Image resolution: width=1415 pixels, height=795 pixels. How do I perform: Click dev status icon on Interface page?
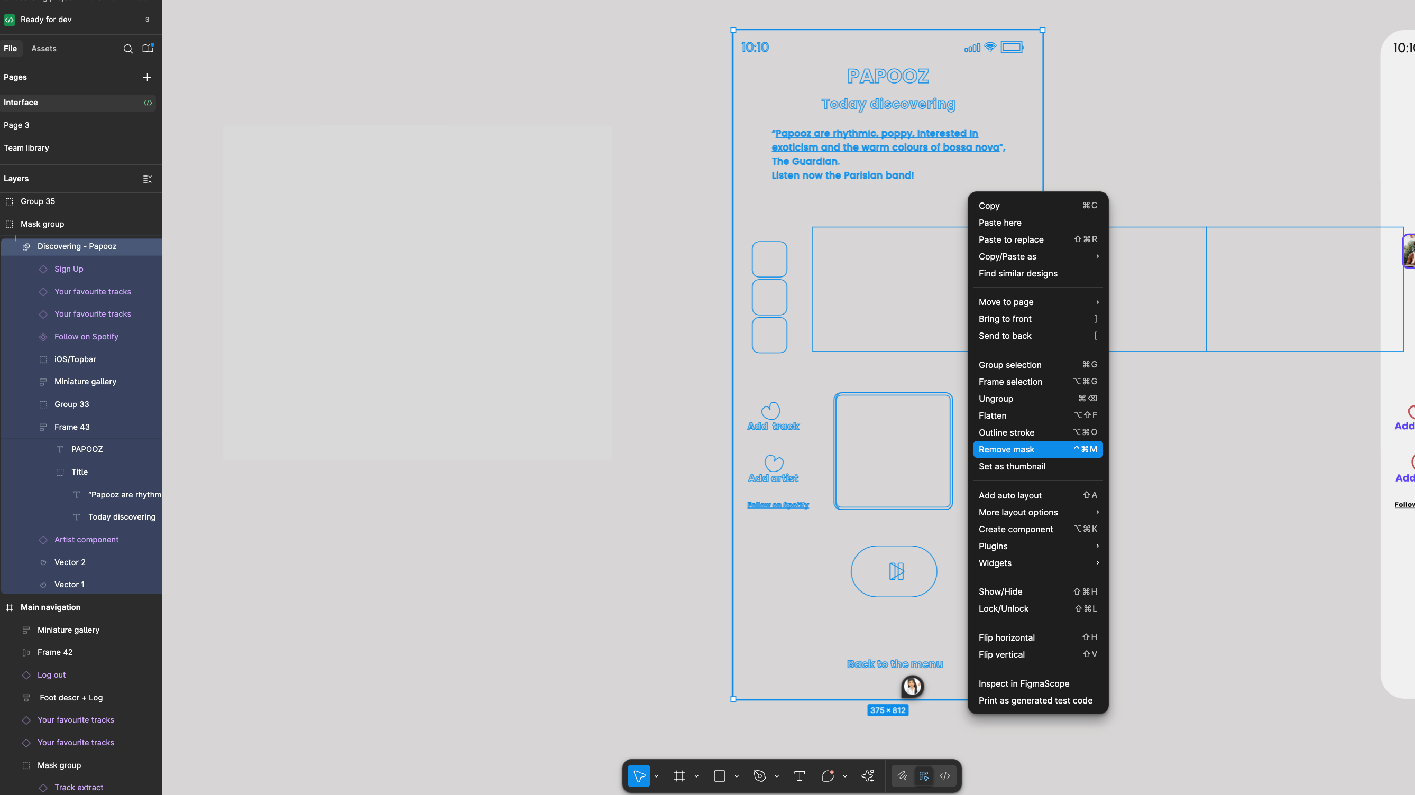click(x=148, y=103)
